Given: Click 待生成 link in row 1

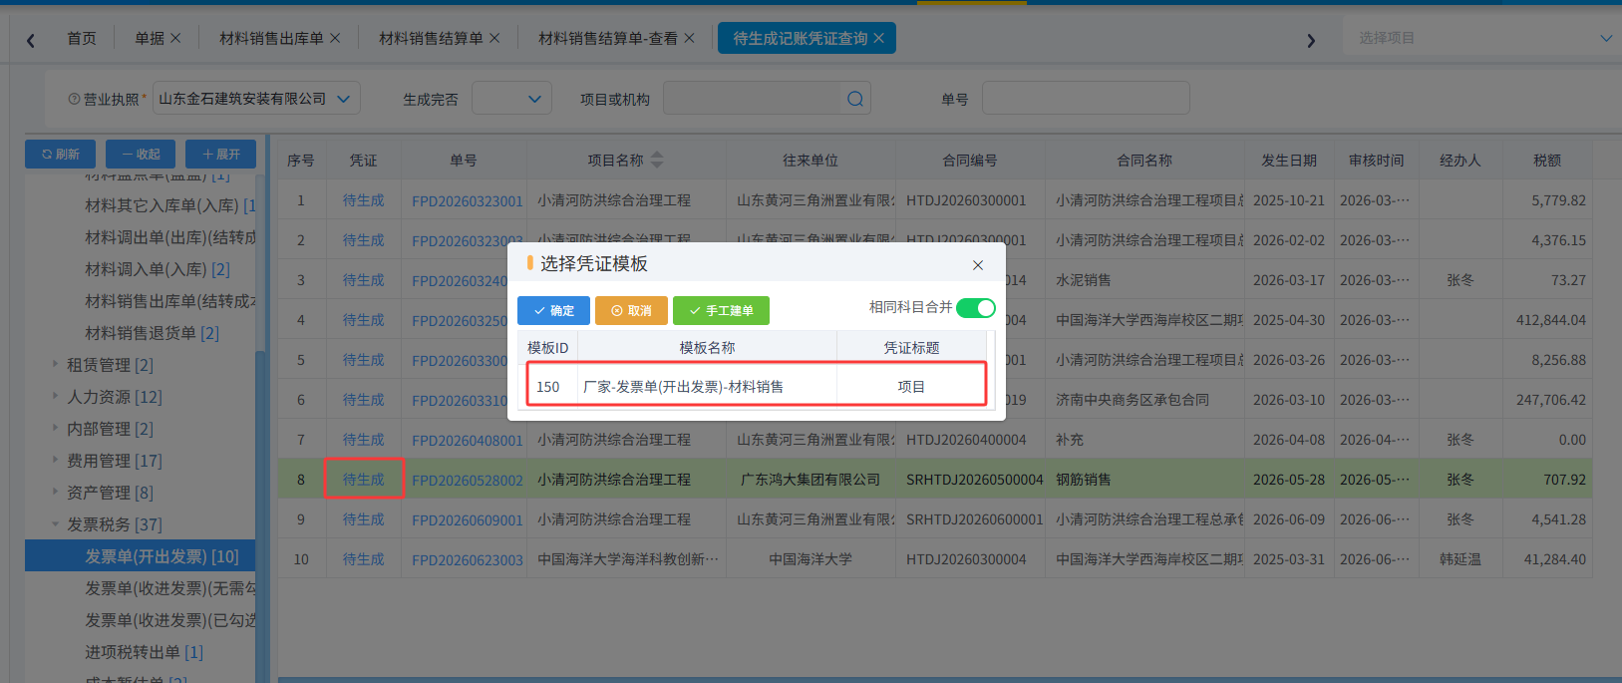Looking at the screenshot, I should click(x=363, y=200).
